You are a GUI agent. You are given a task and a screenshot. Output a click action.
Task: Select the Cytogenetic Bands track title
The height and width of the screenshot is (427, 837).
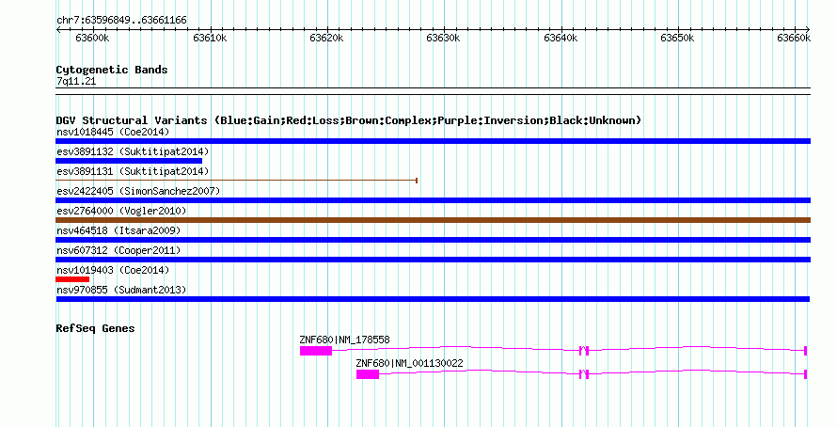[112, 70]
